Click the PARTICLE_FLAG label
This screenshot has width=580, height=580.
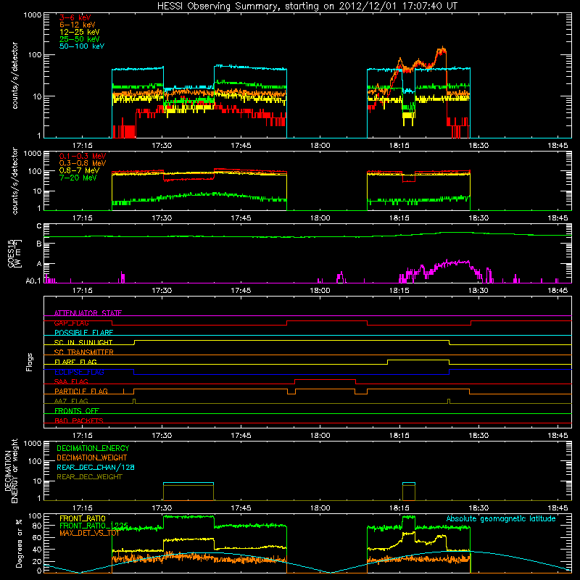(81, 391)
